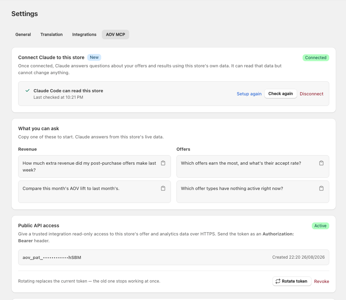
Task: Click 'Last checked at 10:21 PM' text
Action: pos(58,97)
